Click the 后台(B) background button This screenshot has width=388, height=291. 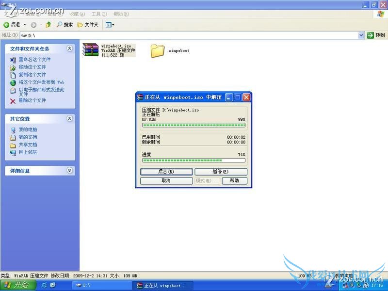(x=166, y=172)
